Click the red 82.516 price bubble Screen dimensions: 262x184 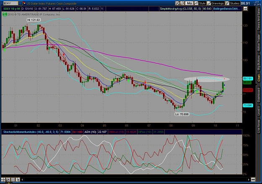click(x=248, y=90)
